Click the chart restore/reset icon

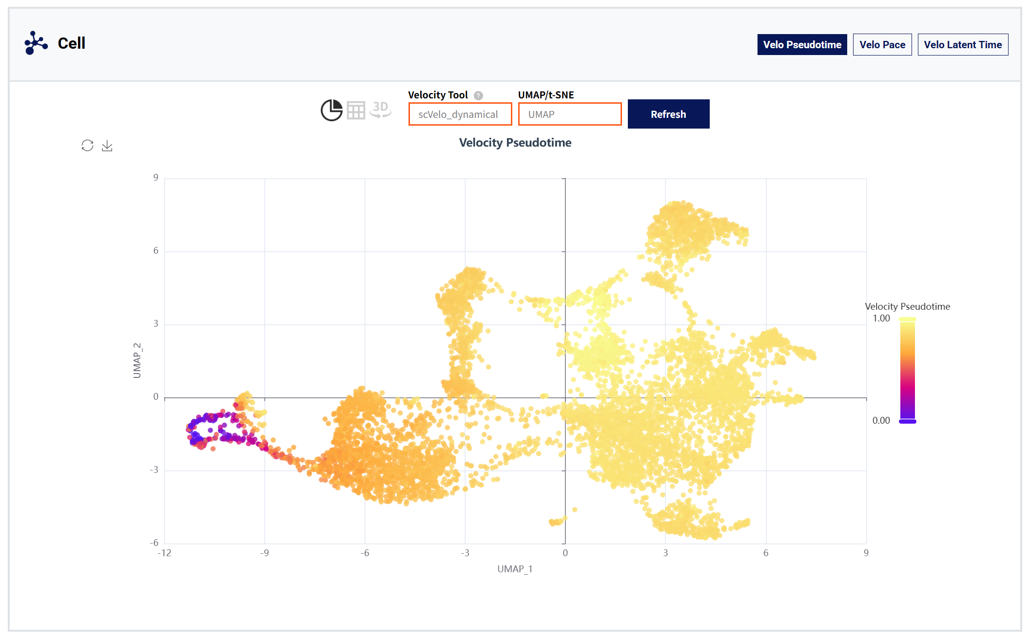point(87,146)
